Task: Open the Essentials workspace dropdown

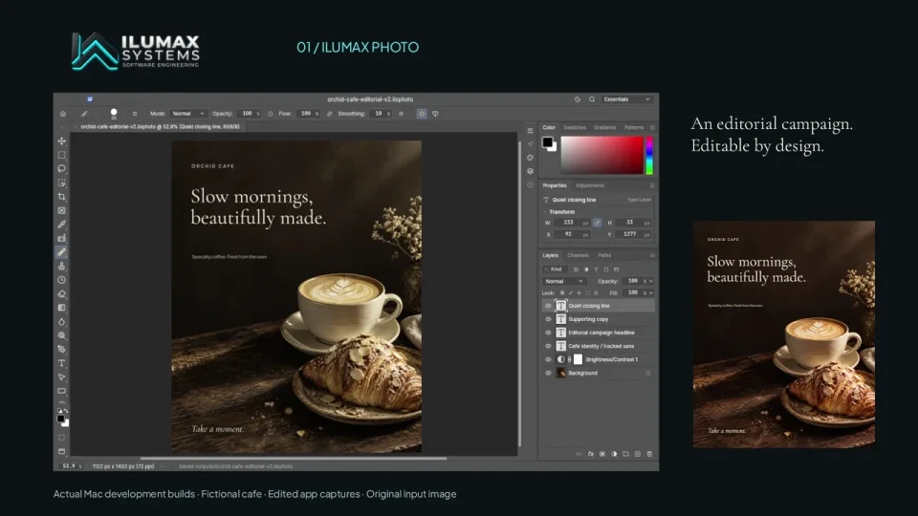Action: coord(627,99)
